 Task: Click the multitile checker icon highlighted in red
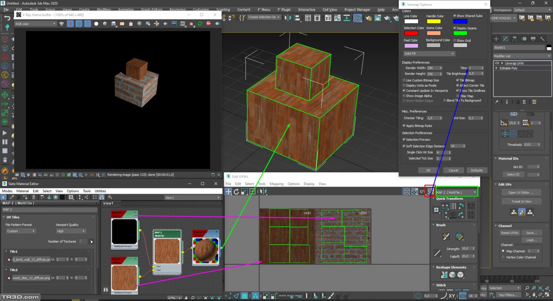430,192
